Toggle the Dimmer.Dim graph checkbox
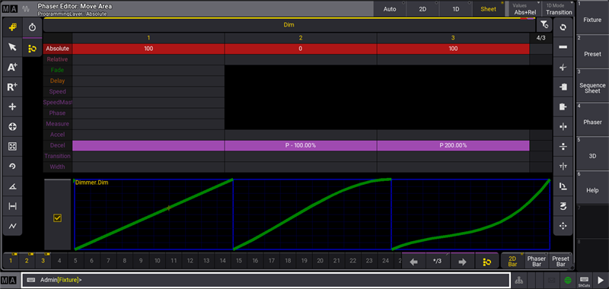The width and height of the screenshot is (609, 289). point(58,218)
